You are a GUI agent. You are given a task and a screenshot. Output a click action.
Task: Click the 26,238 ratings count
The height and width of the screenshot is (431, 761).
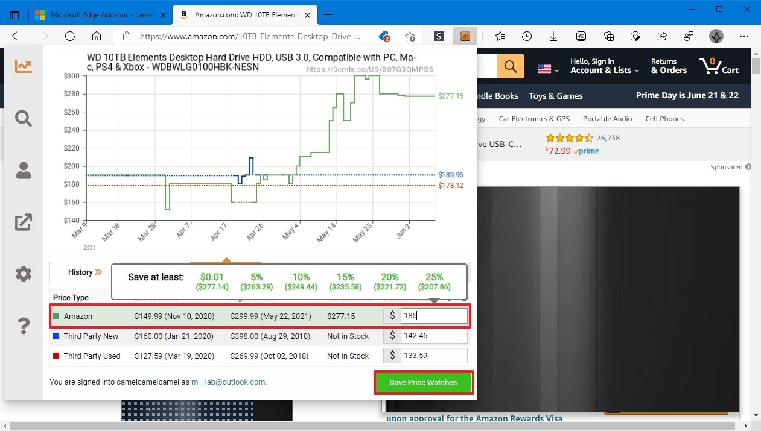608,138
